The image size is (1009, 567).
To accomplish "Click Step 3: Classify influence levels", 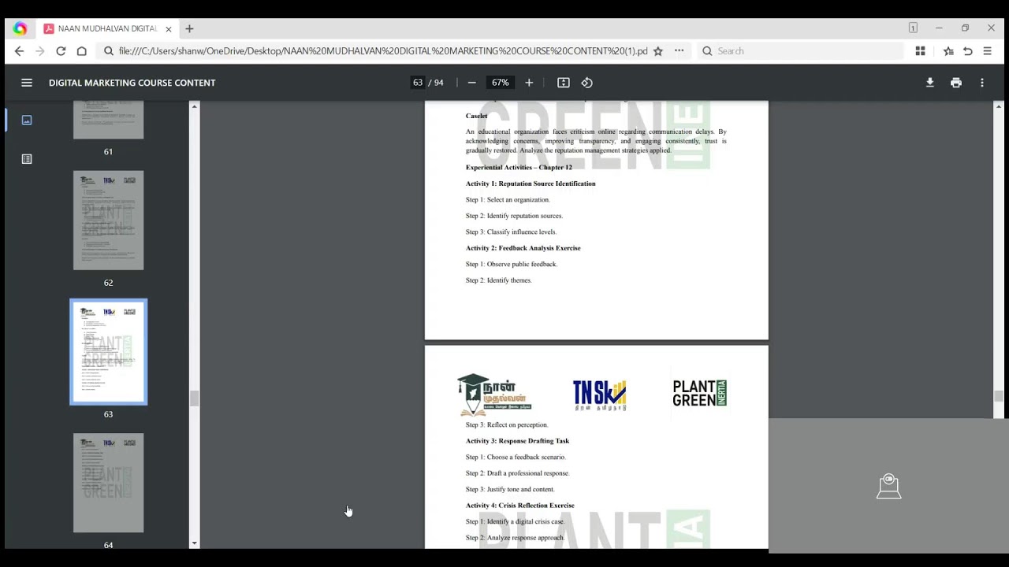I will pos(511,232).
